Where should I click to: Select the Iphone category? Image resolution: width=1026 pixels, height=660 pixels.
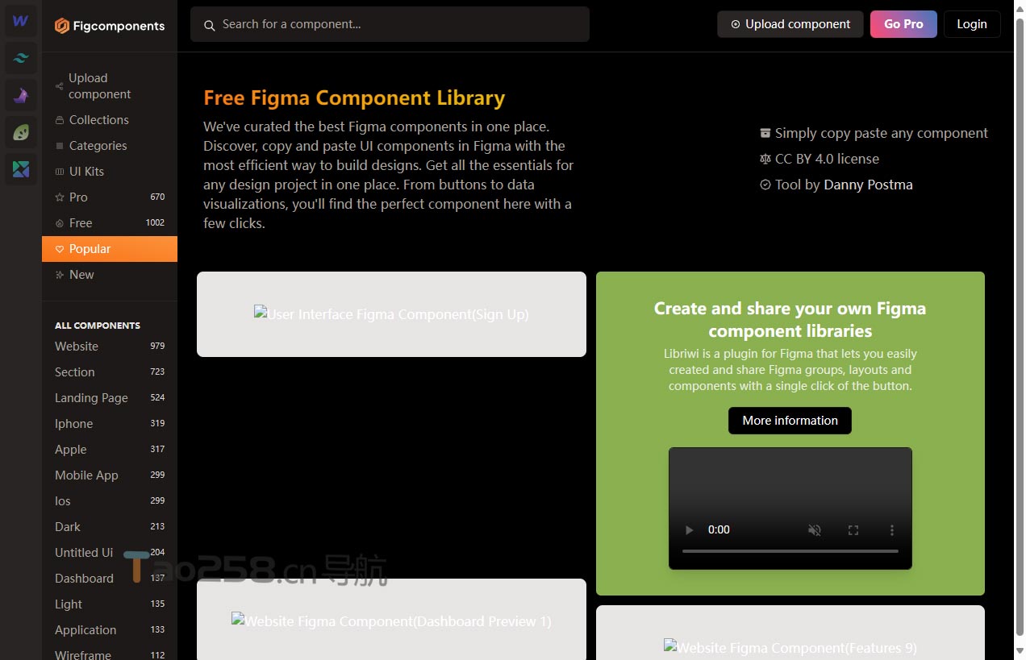click(110, 424)
